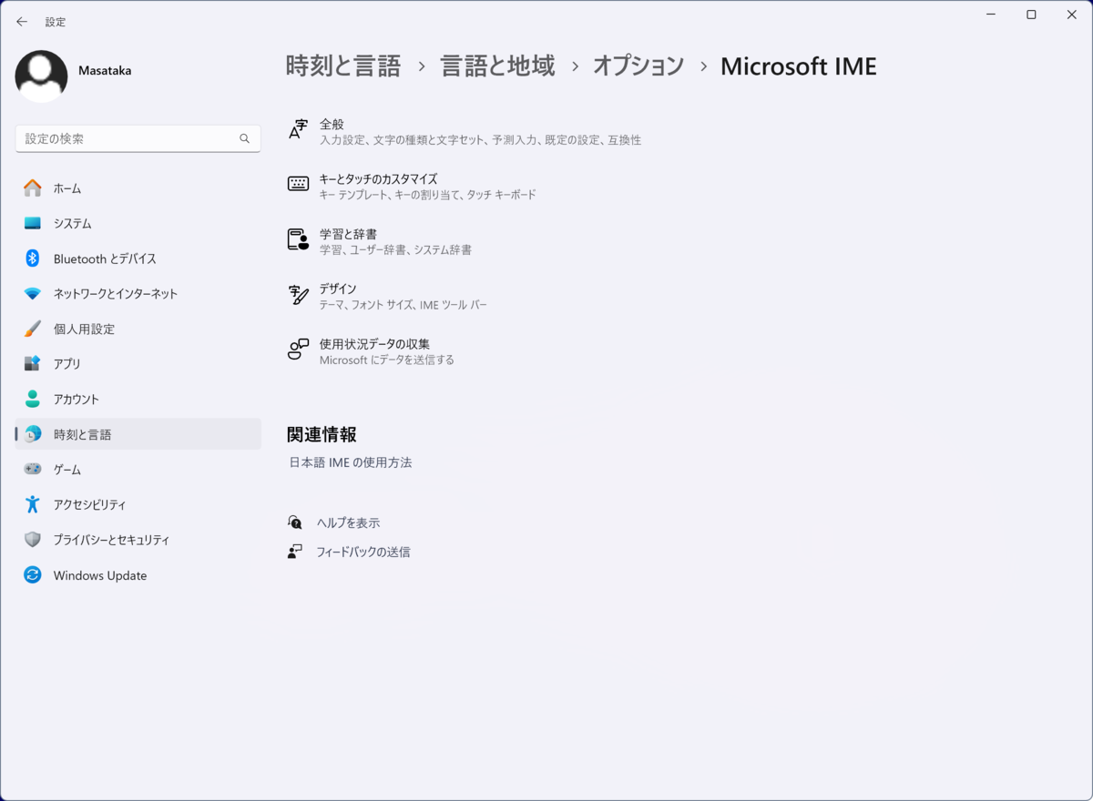Click the search magnifier icon
Screen dimensions: 1093x801
[x=244, y=138]
